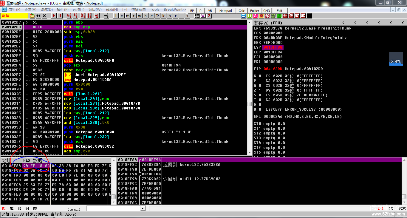The width and height of the screenshot is (407, 218).
Task: Open the 文件(F) menu
Action: tap(14, 9)
